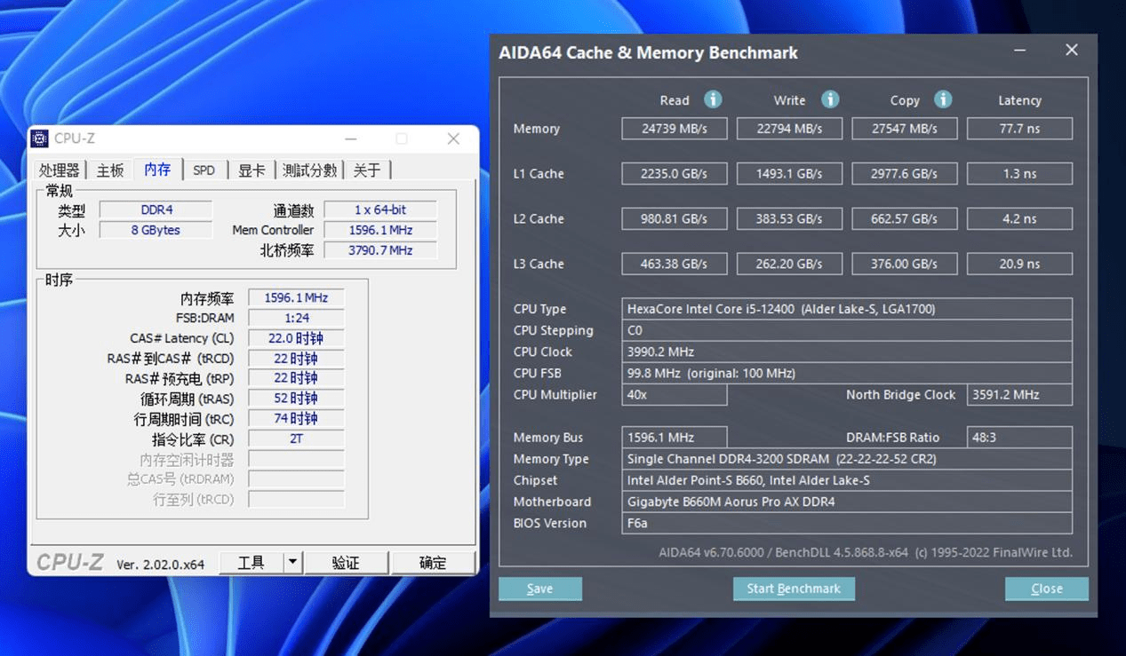Image resolution: width=1126 pixels, height=656 pixels.
Task: Click L2 Cache Read value 980.81 GB/s
Action: 675,218
